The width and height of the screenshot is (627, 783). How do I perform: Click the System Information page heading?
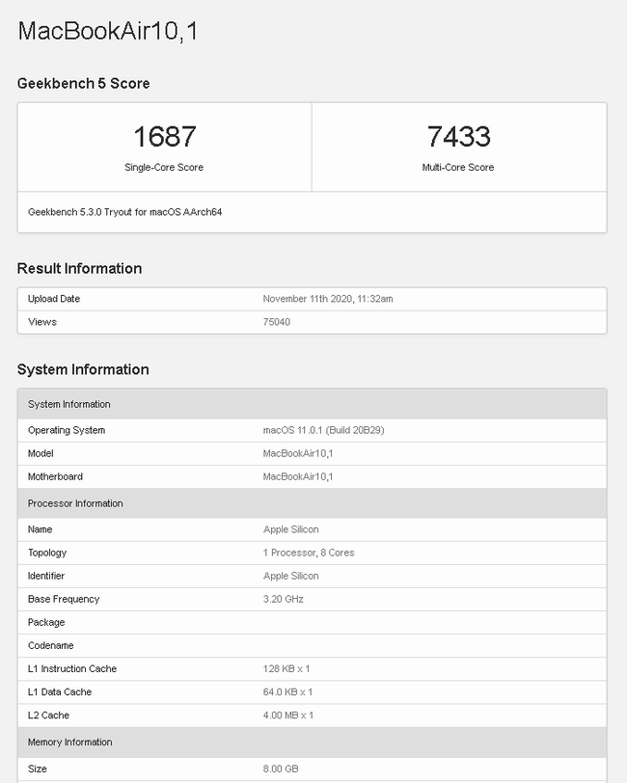[x=83, y=369]
